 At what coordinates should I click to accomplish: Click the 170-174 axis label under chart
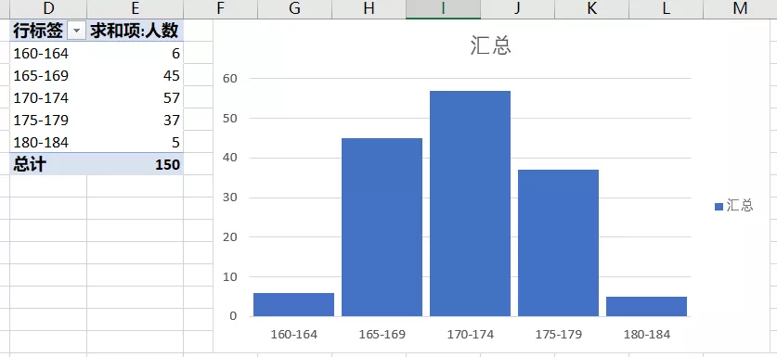click(x=471, y=335)
